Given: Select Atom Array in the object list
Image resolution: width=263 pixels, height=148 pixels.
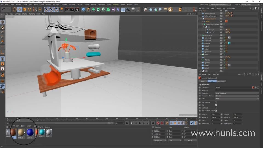Looking at the screenshot, I should click(208, 35).
